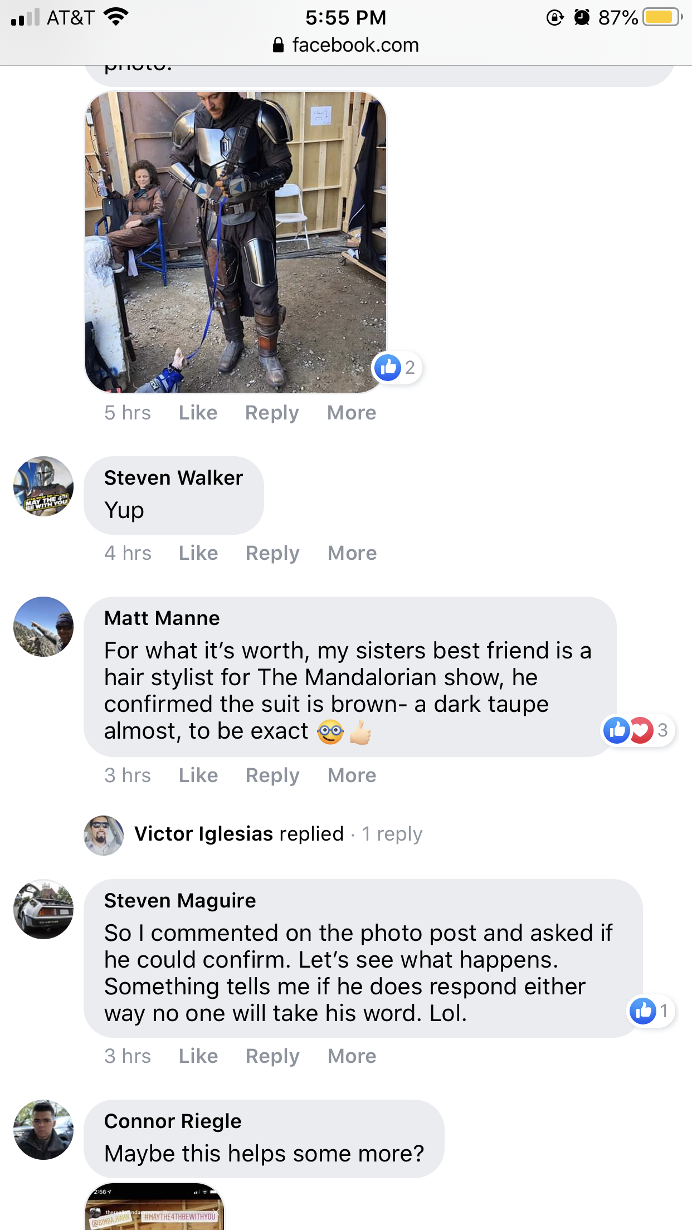Image resolution: width=692 pixels, height=1230 pixels.
Task: Open More options under Steven Walker's comment
Action: point(352,553)
